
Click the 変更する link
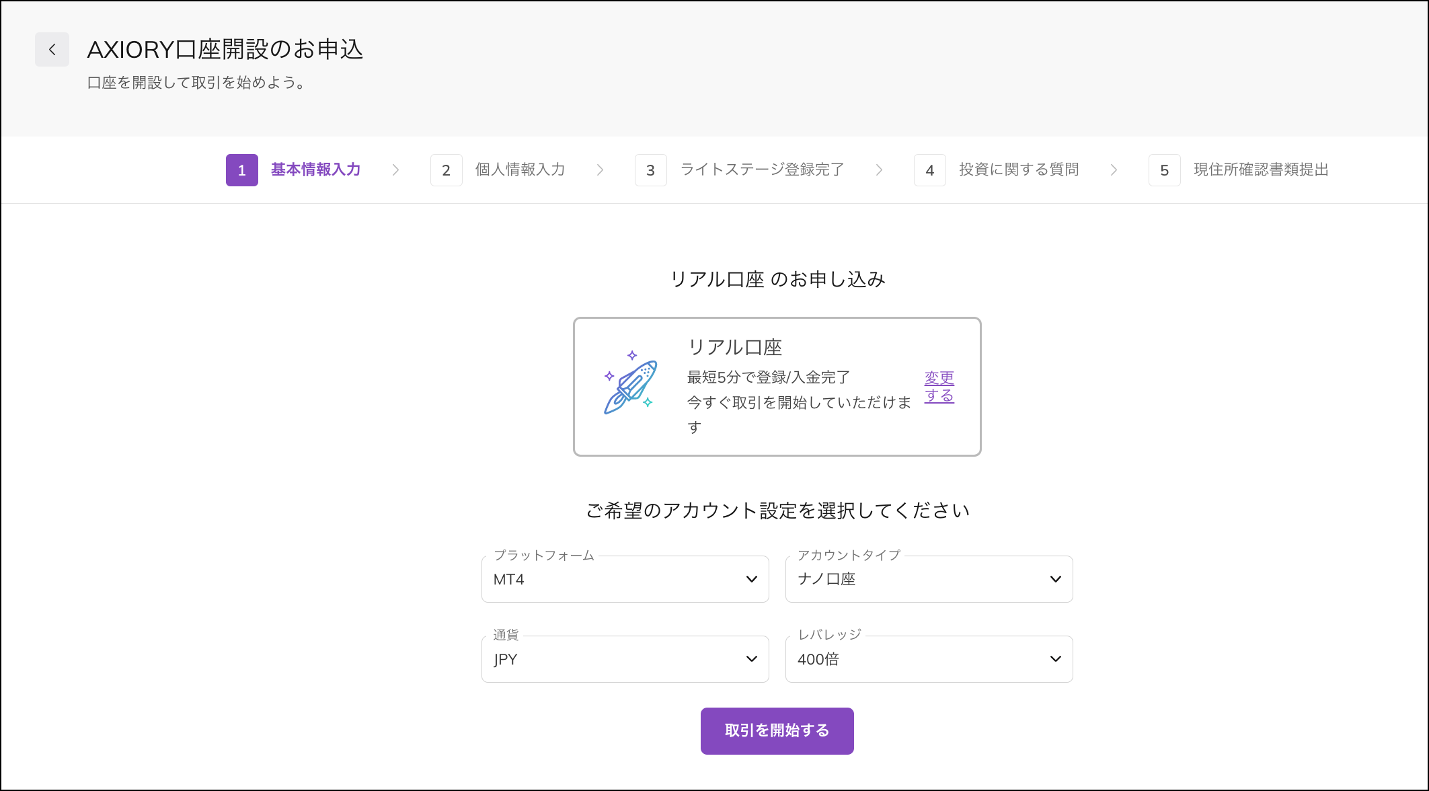point(939,387)
